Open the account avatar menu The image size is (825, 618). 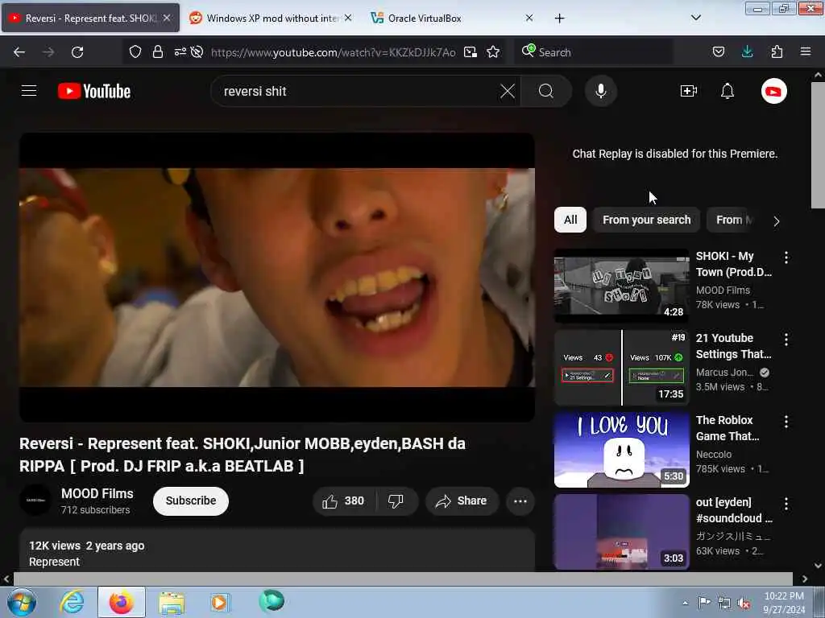pos(773,91)
